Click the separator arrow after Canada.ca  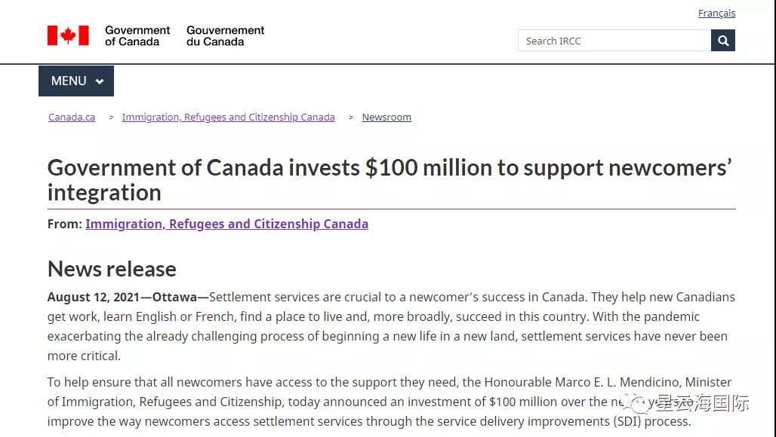point(111,118)
